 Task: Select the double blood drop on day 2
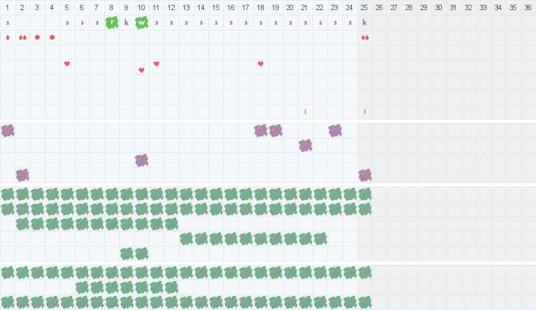pos(22,37)
